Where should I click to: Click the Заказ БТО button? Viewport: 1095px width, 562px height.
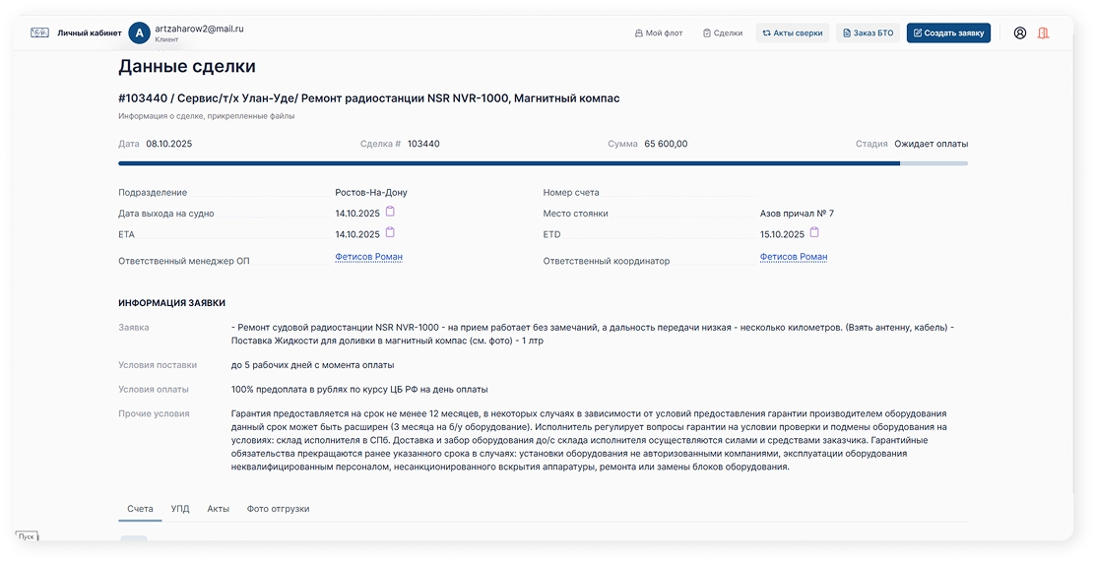[868, 32]
